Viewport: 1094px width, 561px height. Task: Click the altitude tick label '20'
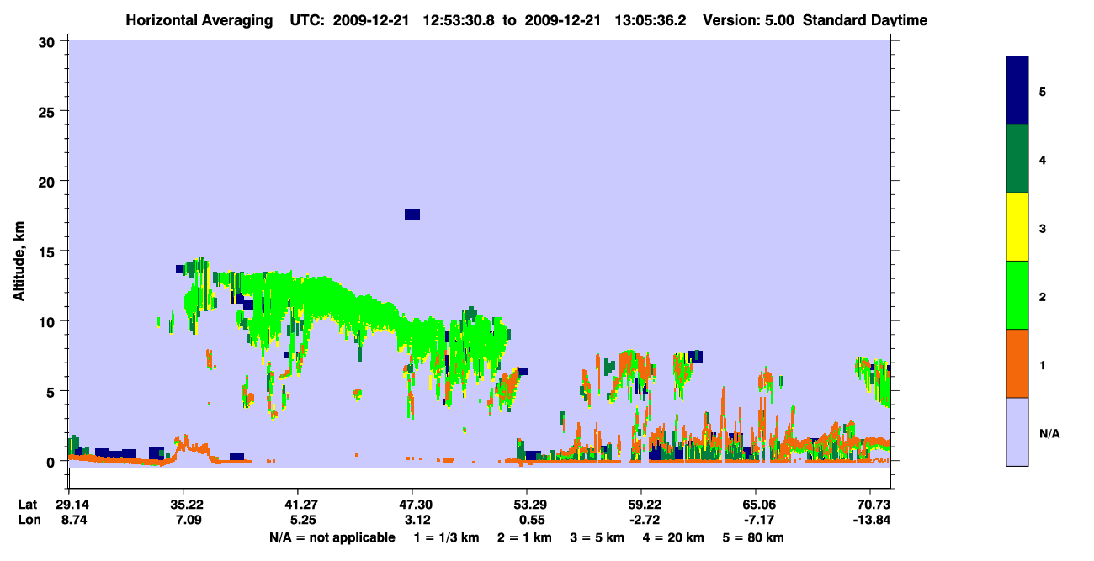(x=48, y=181)
